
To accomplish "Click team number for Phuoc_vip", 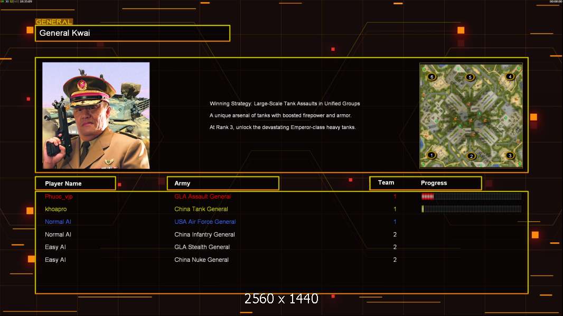I will 395,196.
